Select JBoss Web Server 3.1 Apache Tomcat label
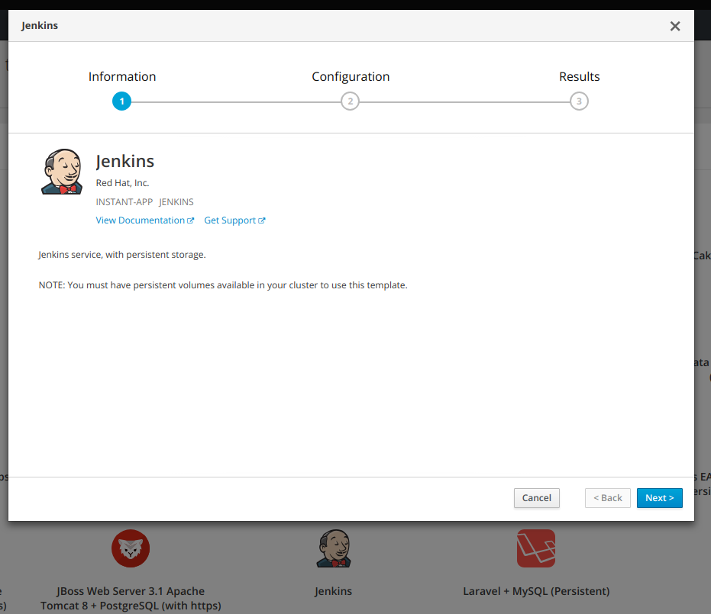Image resolution: width=711 pixels, height=614 pixels. pyautogui.click(x=131, y=598)
